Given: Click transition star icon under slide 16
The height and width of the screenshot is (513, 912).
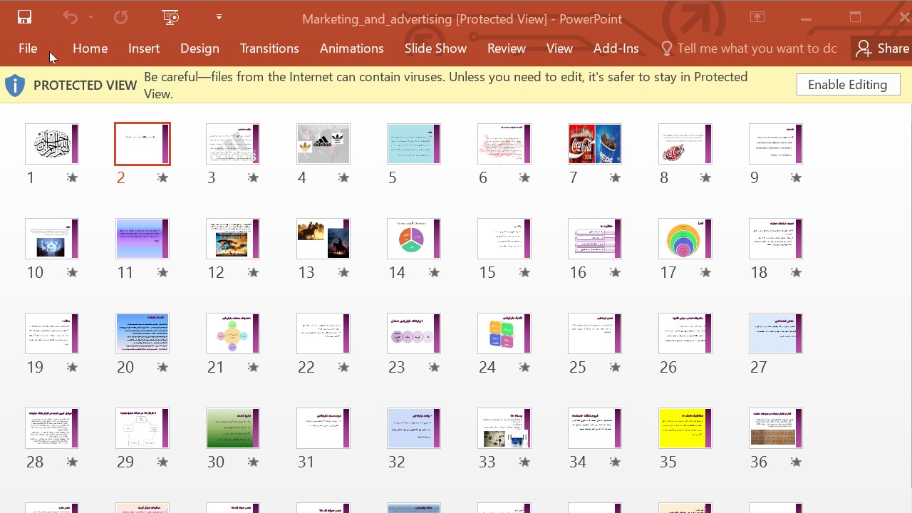Looking at the screenshot, I should (615, 273).
